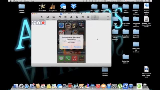
Task: Click the eject icon beside iPhone name
Action: coord(81,14)
